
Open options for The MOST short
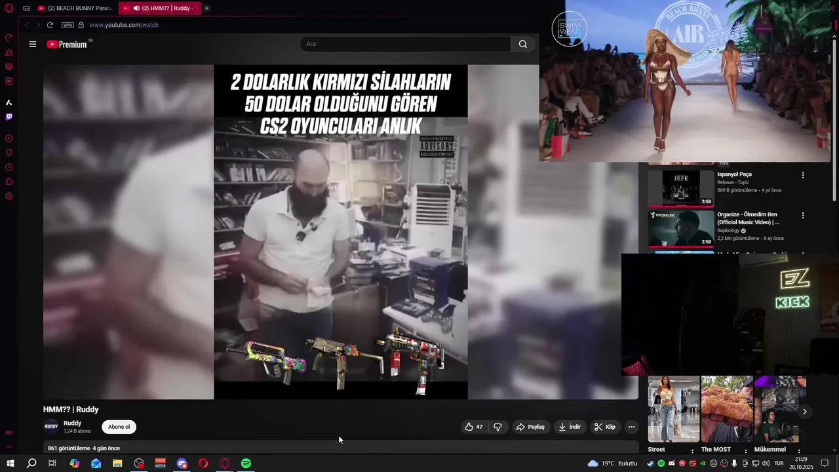[x=745, y=451]
